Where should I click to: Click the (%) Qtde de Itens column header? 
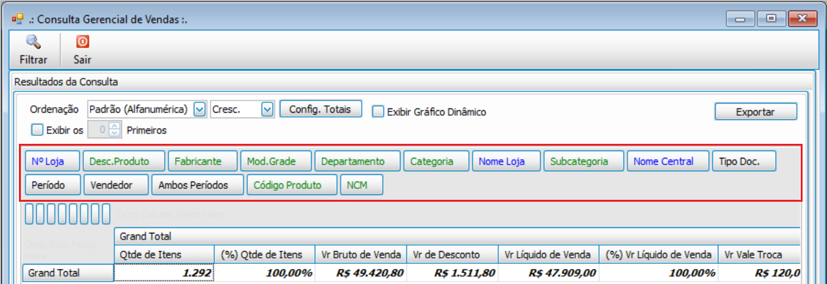(x=264, y=255)
